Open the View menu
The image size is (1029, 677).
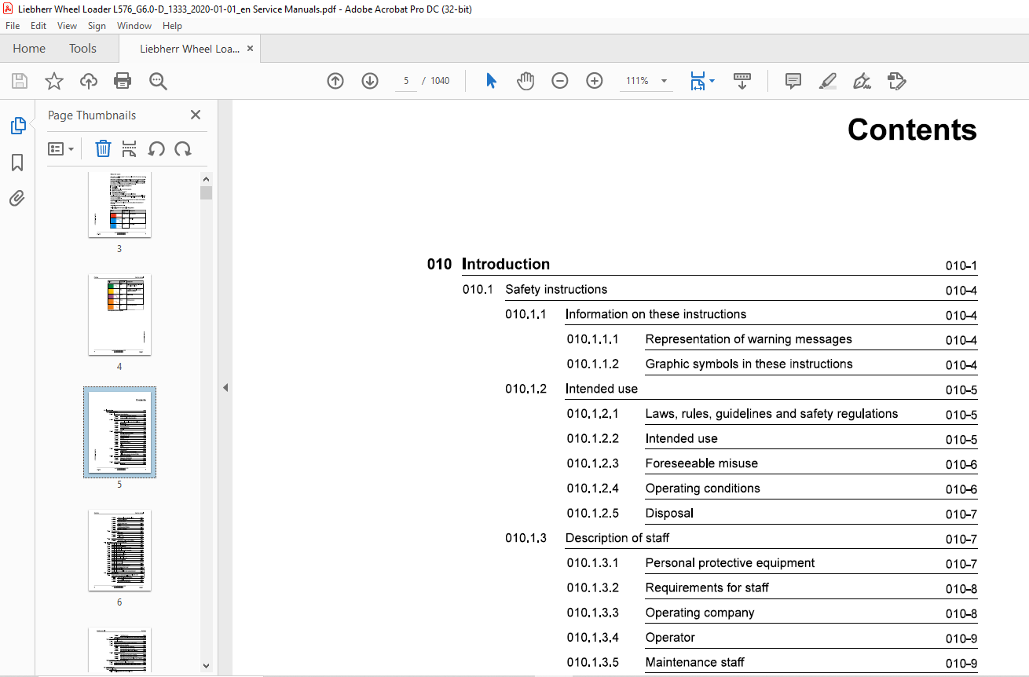(x=68, y=26)
